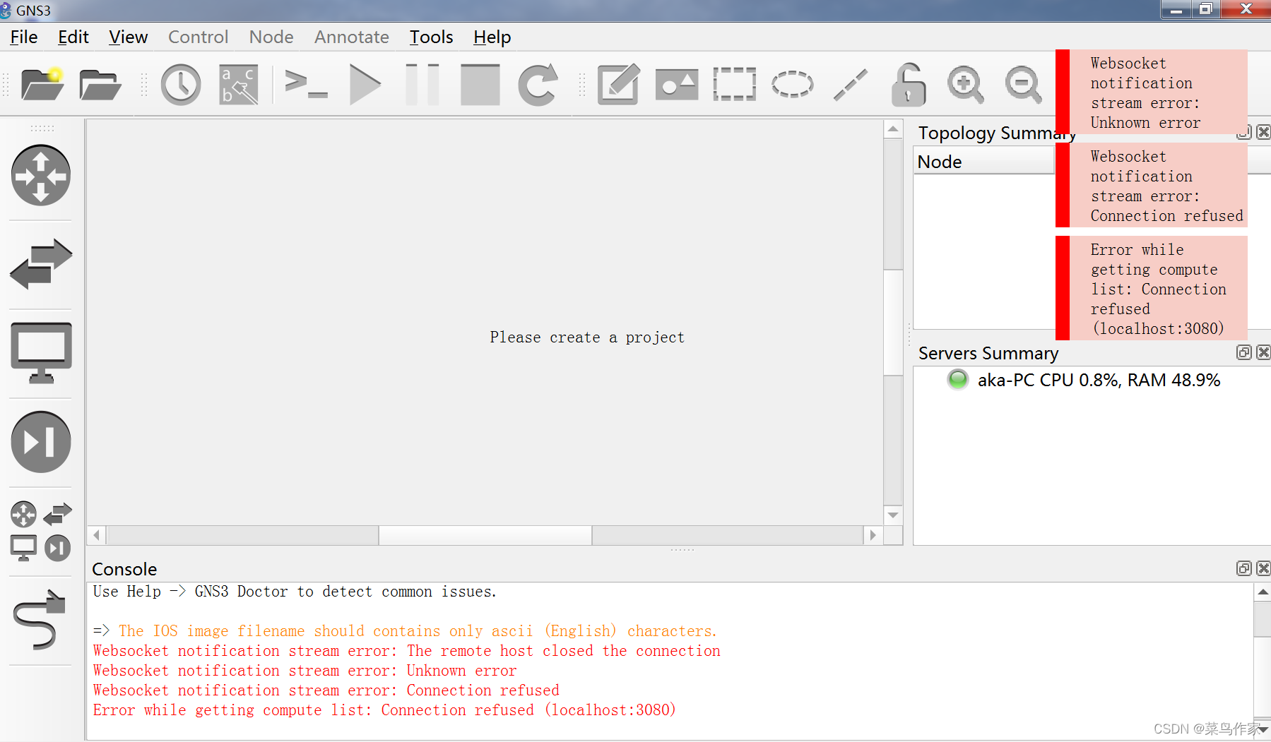Click the 'Use Help -> GNS3 Doctor' line
The width and height of the screenshot is (1271, 742).
pos(295,592)
